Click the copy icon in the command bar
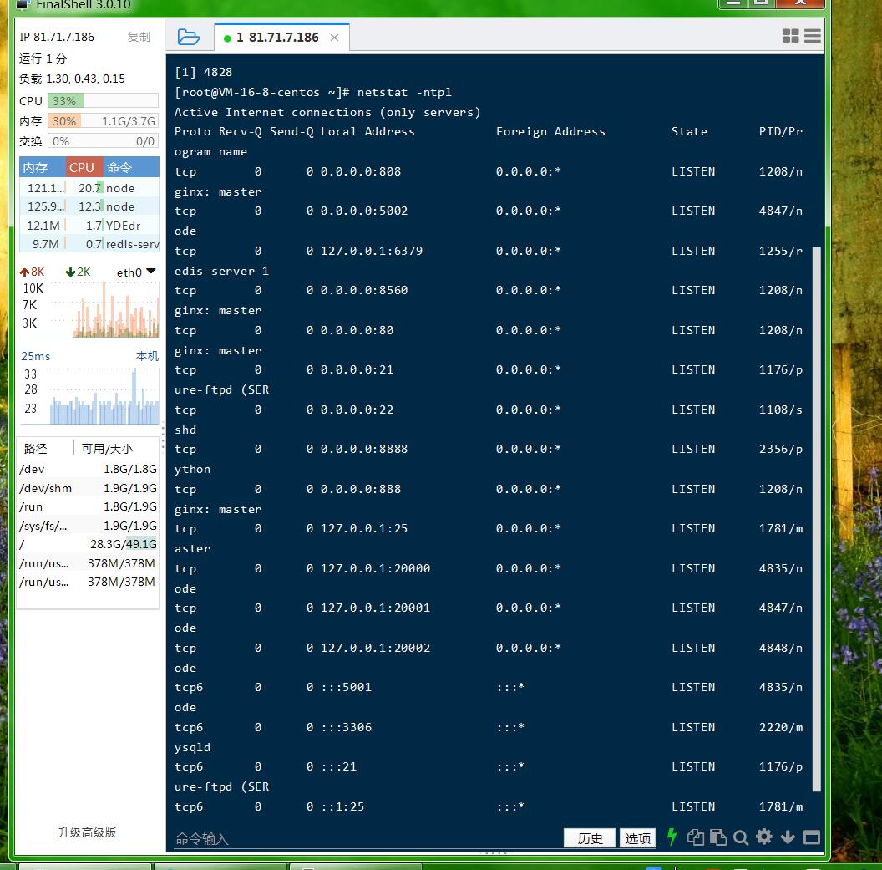Screen dimensions: 882x870 coord(695,837)
